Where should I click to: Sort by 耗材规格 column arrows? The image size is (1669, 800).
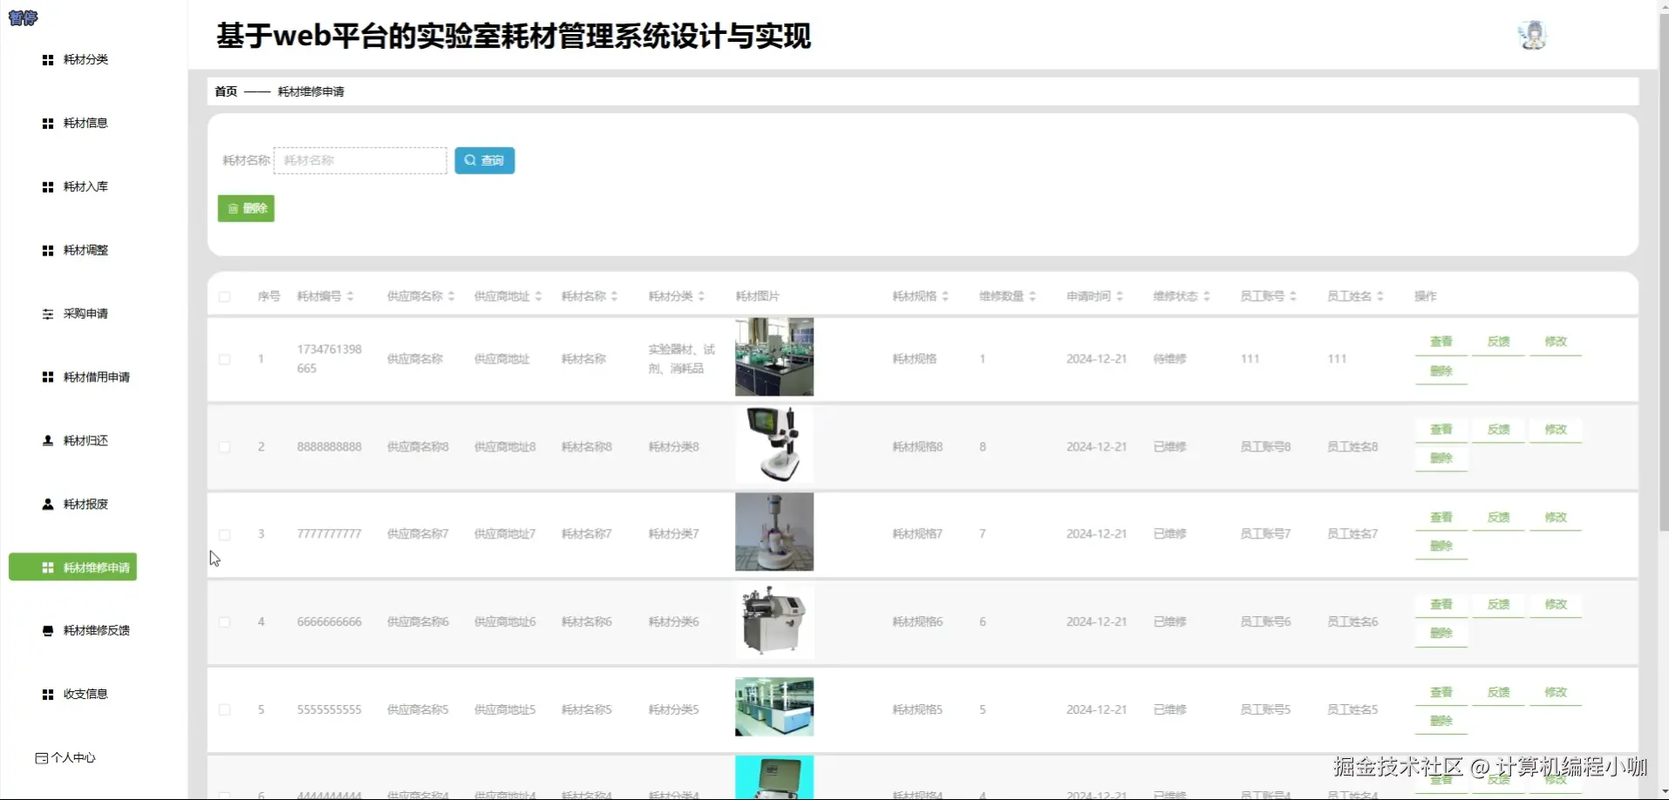coord(945,297)
